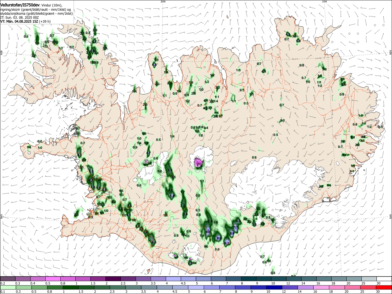Select lower legend swatch between 1 and 1.5
This screenshot has height=294, width=392.
click(70, 287)
